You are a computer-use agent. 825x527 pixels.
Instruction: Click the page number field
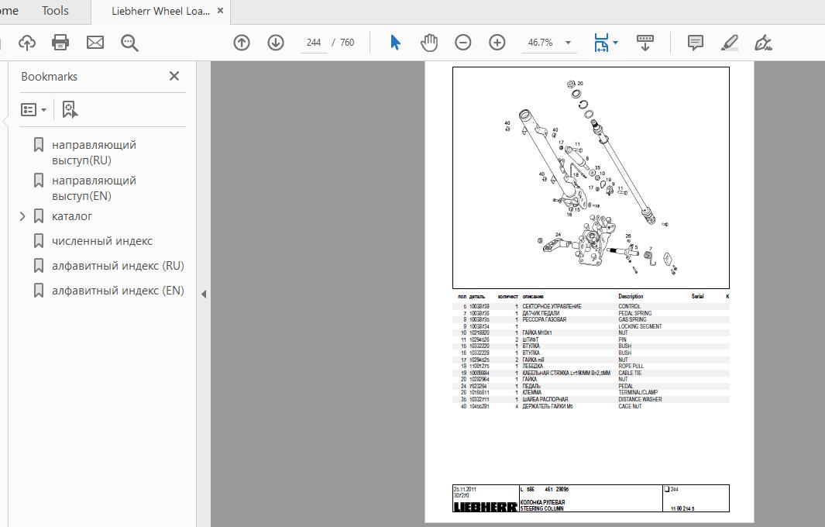(x=314, y=43)
